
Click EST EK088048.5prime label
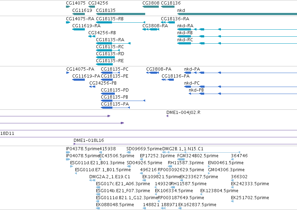pos(115,205)
